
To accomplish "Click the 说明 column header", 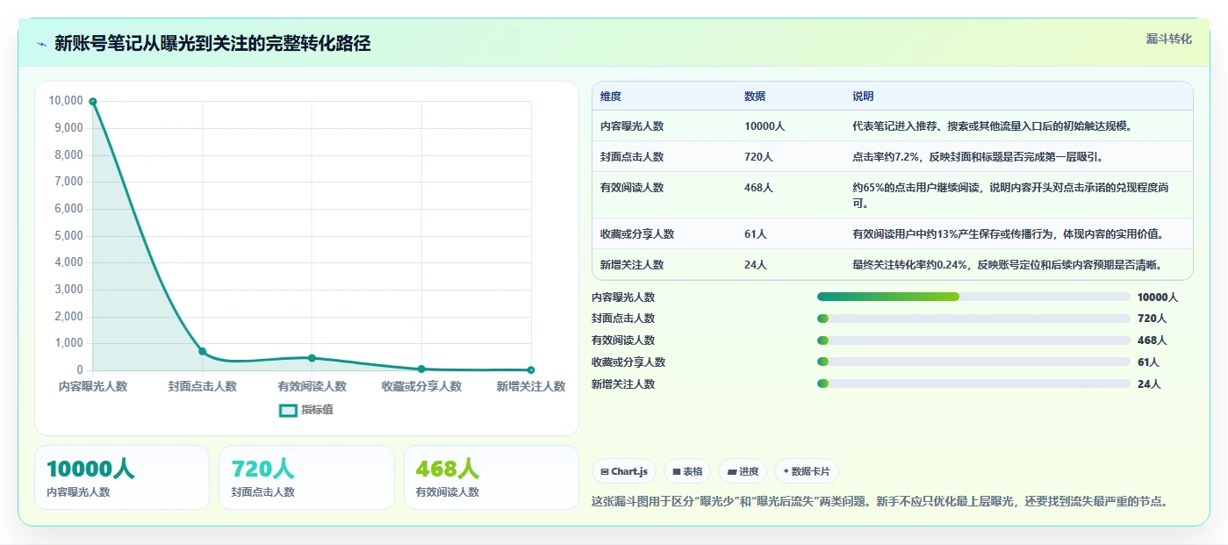I will point(863,97).
